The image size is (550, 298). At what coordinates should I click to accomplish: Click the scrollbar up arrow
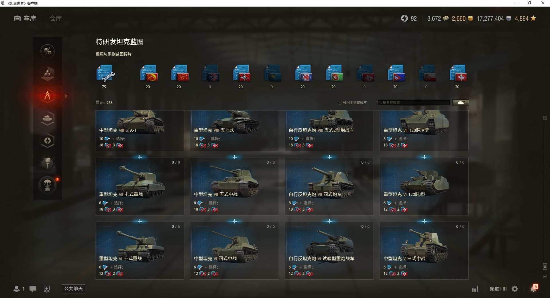click(545, 118)
